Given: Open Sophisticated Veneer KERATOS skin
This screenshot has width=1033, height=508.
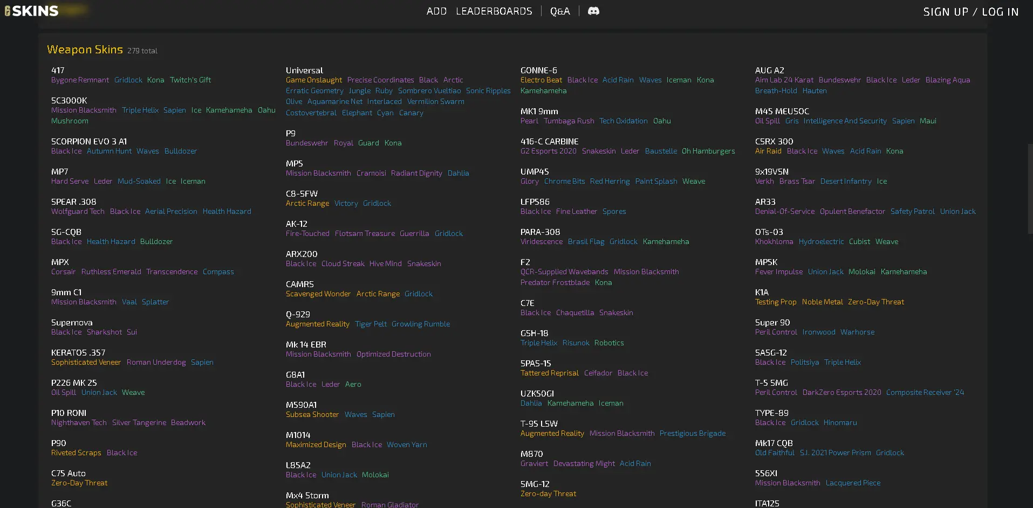Looking at the screenshot, I should [86, 363].
